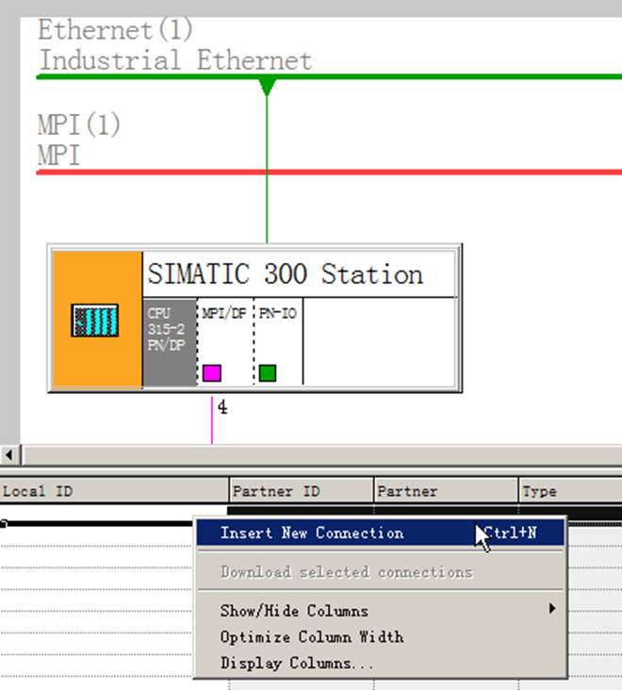The image size is (622, 690).
Task: Click the green Ethernet connection node triangle
Action: pyautogui.click(x=267, y=87)
